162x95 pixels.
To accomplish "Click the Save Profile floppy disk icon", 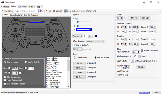I will (39, 11).
